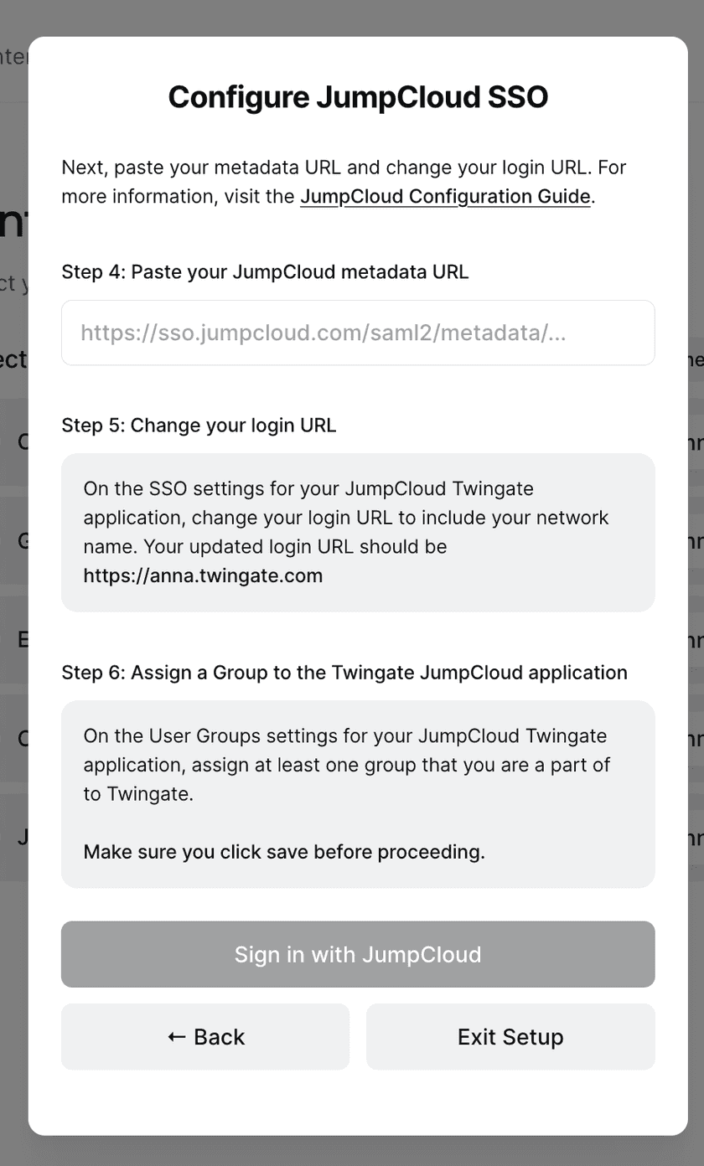Click the Configure JumpCloud SSO heading
Screen dimensions: 704x1166
(x=358, y=97)
